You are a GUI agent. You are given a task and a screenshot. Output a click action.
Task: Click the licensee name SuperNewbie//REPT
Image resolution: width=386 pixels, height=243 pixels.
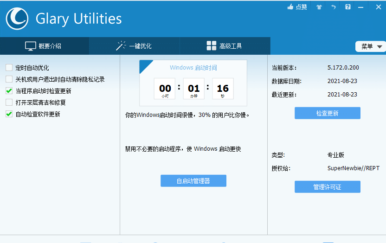354,168
